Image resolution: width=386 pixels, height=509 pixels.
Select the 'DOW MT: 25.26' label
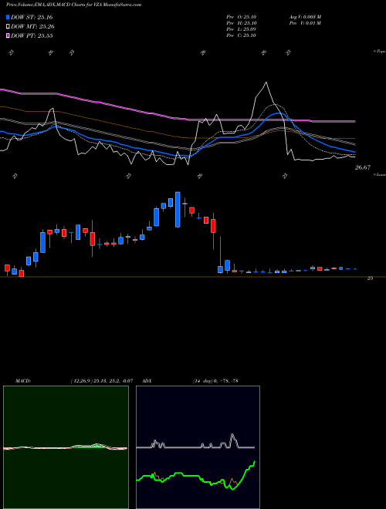click(x=32, y=27)
